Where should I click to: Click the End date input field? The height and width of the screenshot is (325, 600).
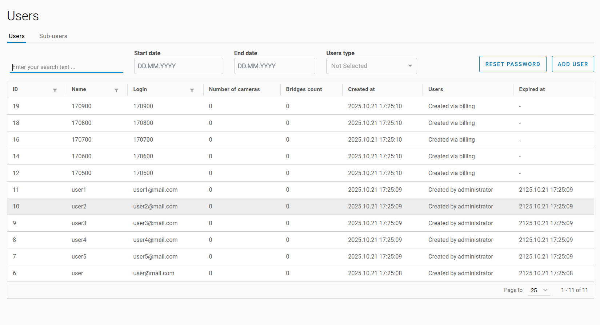274,66
